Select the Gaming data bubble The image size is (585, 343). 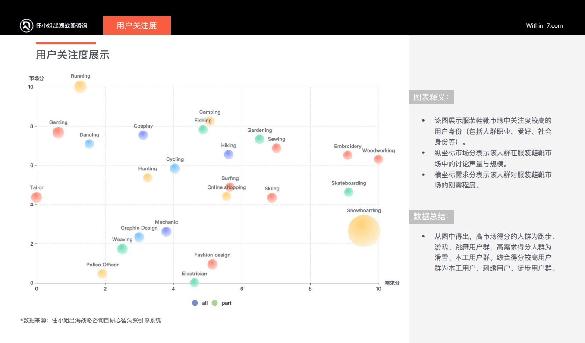(58, 132)
